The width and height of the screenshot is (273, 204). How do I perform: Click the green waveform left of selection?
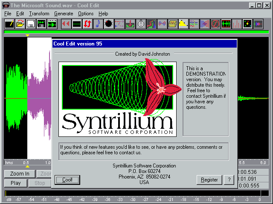pyautogui.click(x=16, y=98)
